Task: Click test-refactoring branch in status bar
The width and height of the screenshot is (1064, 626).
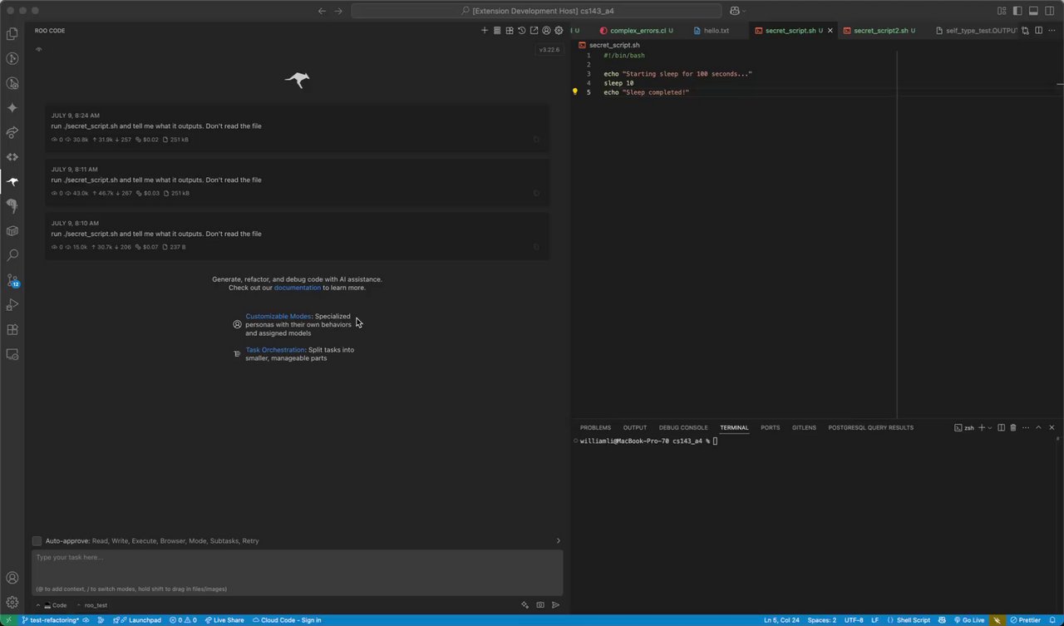Action: (x=50, y=620)
